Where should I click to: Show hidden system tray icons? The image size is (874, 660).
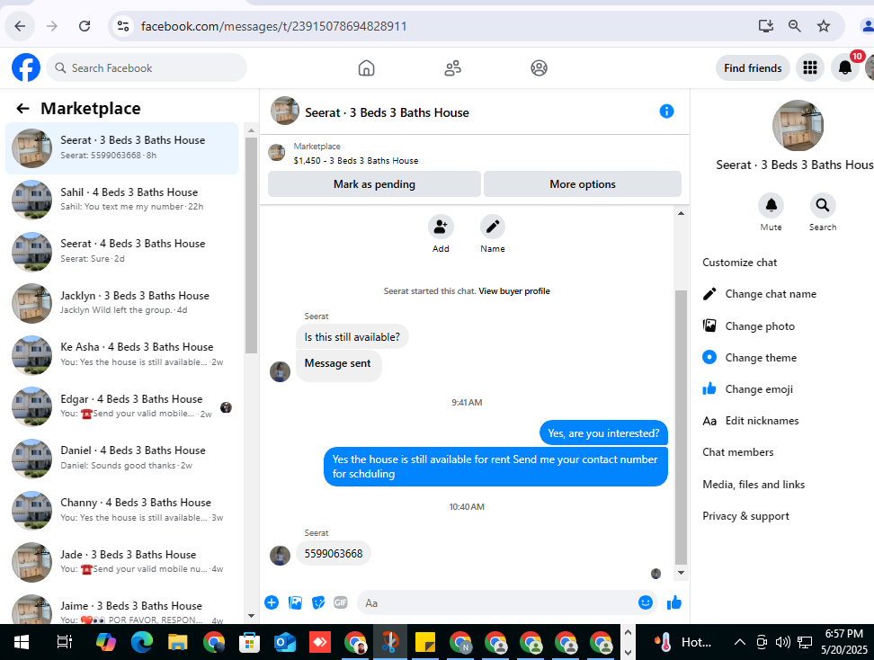click(x=739, y=642)
